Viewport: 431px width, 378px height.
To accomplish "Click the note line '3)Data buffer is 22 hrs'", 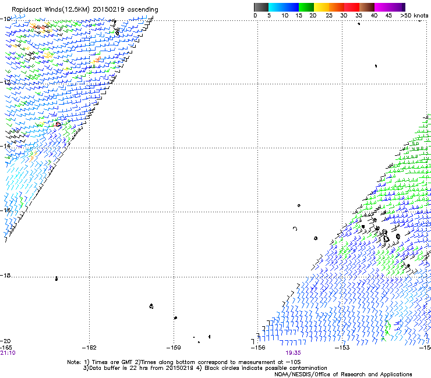I will point(205,368).
